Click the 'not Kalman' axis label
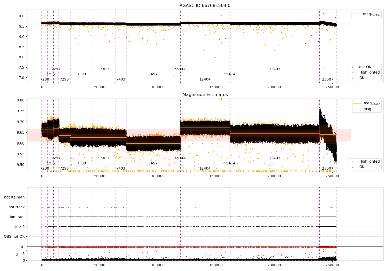The width and height of the screenshot is (387, 271). (x=14, y=197)
